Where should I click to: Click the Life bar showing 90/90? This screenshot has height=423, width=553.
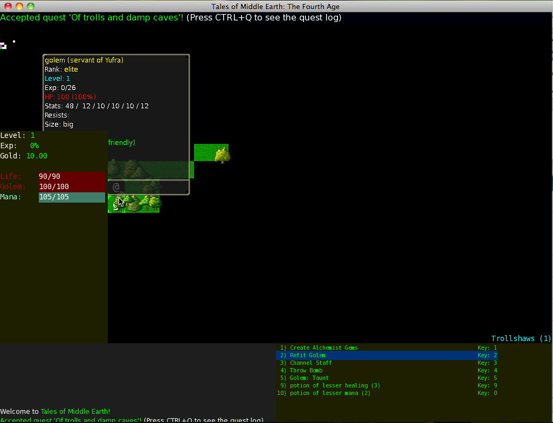(72, 177)
